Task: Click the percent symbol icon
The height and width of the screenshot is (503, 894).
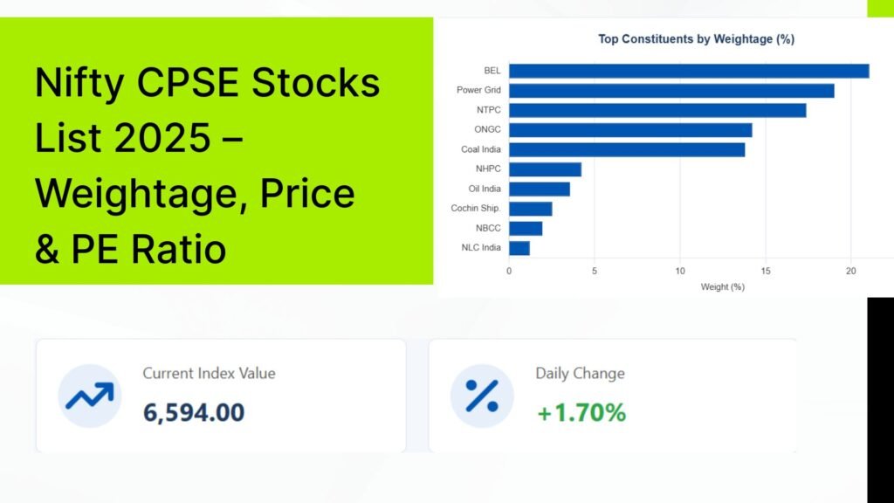Action: pyautogui.click(x=482, y=396)
